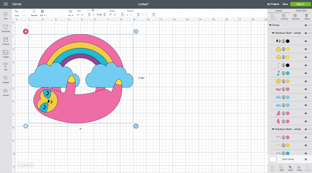Screen dimensions: 312x173
Task: Collapse first Rainbow Sloth - whole group
Action: (x=273, y=33)
